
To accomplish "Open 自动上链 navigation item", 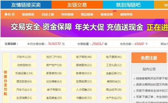I will (x=48, y=14).
